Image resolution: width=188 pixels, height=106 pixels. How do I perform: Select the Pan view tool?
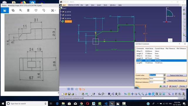coord(132,94)
